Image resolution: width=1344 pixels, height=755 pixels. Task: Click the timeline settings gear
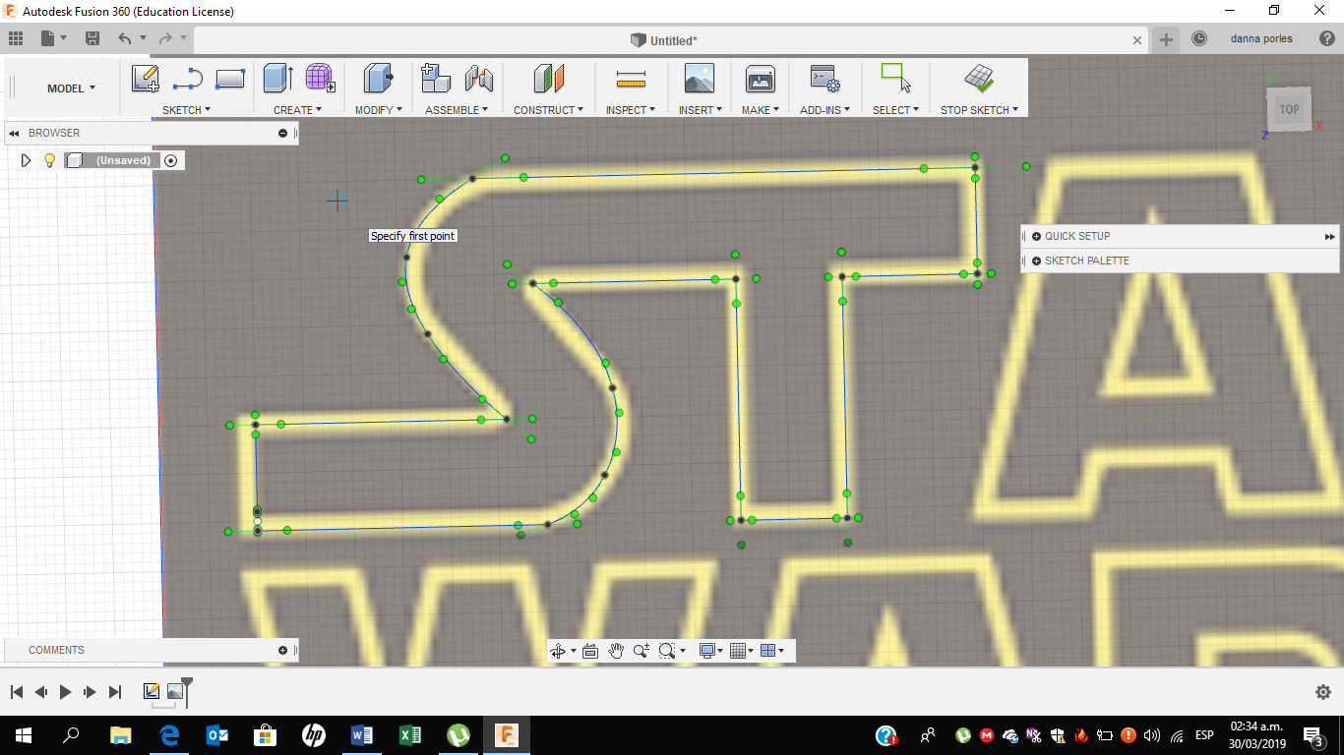click(1323, 692)
